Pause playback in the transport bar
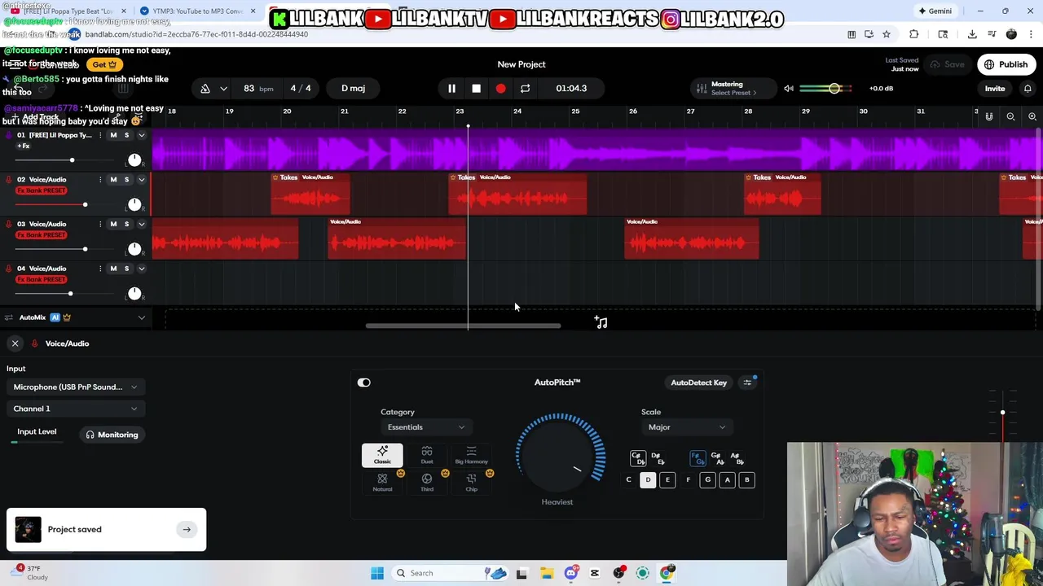The width and height of the screenshot is (1043, 586). [x=451, y=88]
